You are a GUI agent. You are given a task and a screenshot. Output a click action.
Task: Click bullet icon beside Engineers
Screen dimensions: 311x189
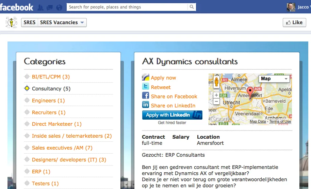(27, 100)
